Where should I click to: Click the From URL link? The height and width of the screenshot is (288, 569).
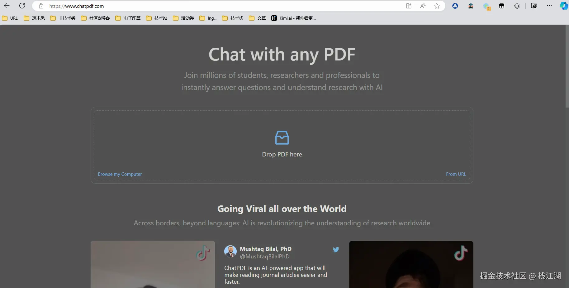pyautogui.click(x=456, y=174)
